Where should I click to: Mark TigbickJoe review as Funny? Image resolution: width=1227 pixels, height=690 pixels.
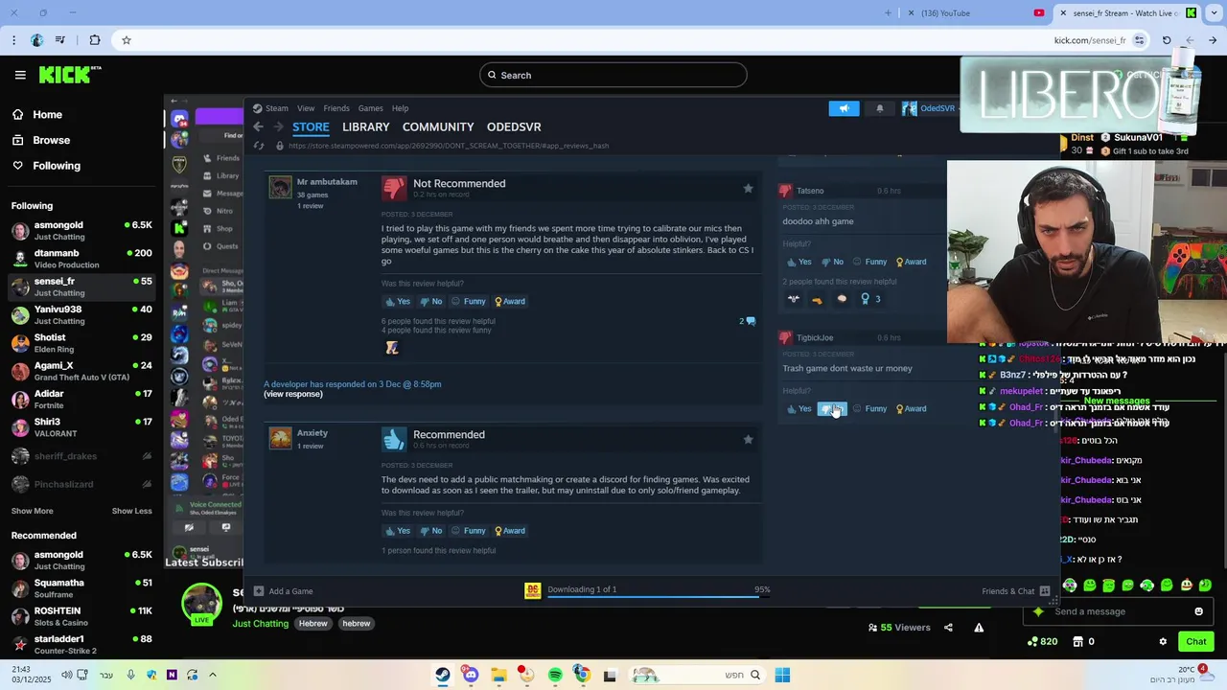[870, 409]
